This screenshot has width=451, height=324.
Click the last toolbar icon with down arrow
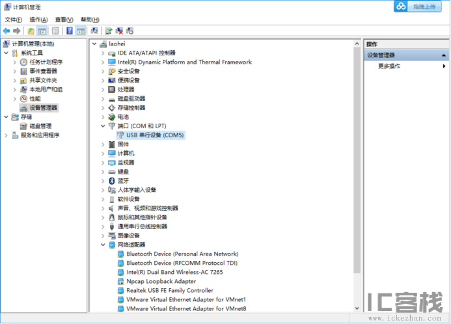tap(130, 31)
